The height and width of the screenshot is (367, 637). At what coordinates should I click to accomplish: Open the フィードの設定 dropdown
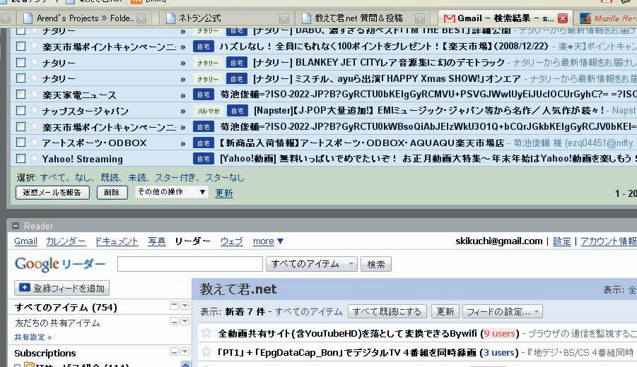503,311
